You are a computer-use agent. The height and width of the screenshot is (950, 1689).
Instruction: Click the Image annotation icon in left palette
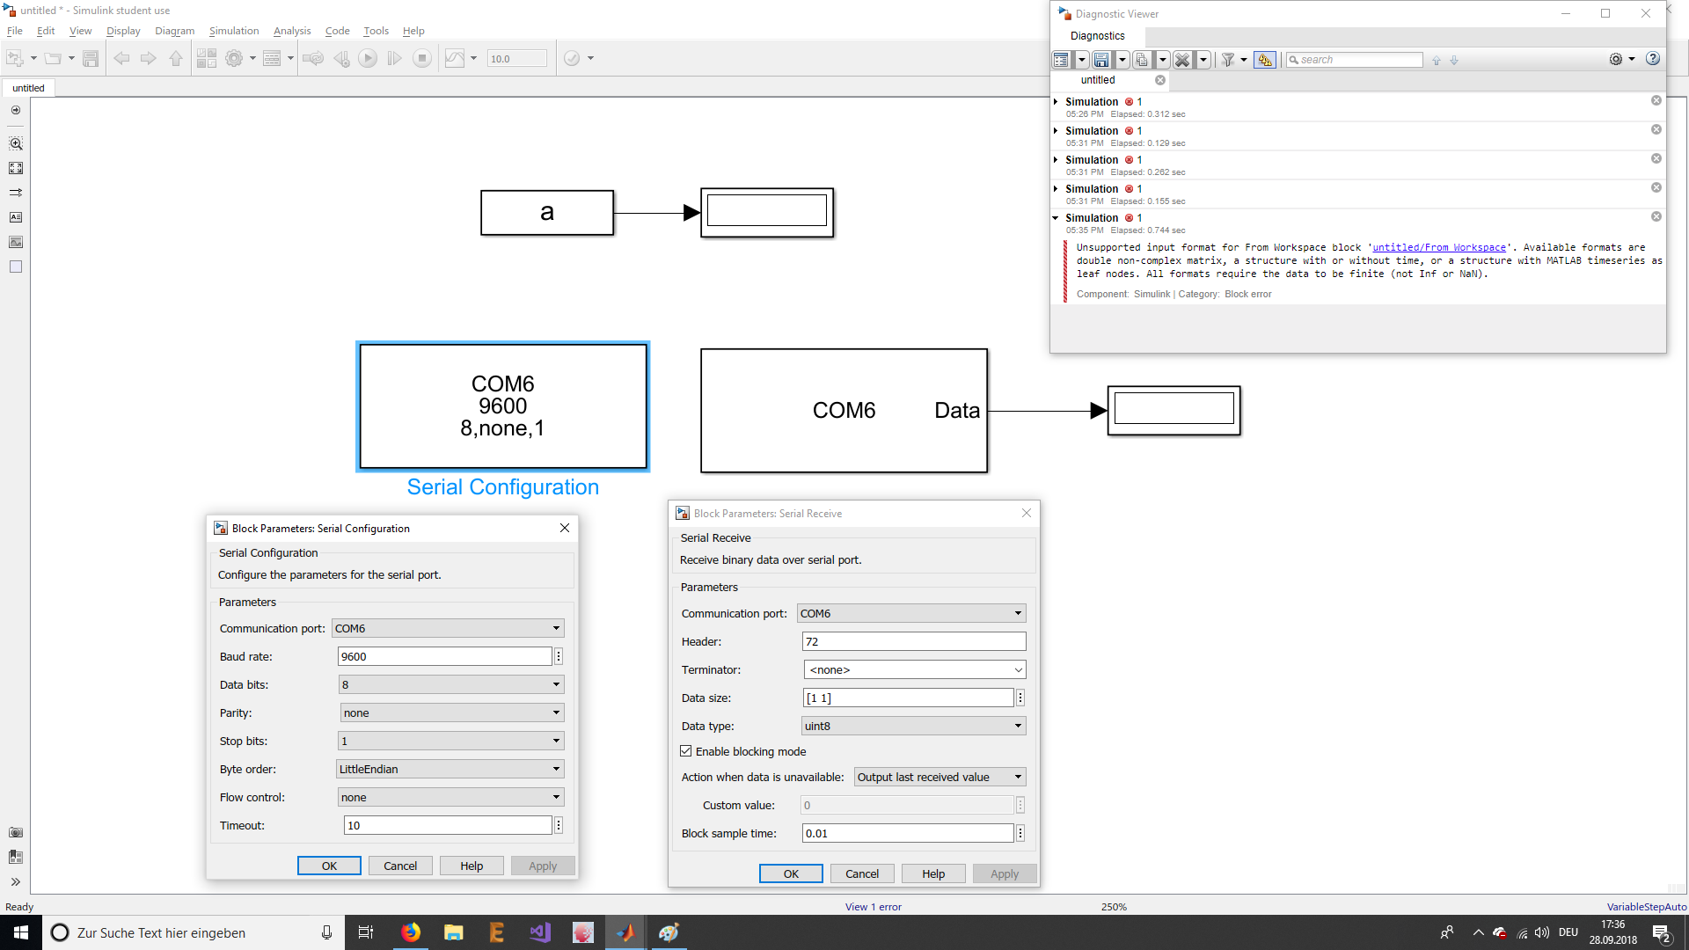16,242
